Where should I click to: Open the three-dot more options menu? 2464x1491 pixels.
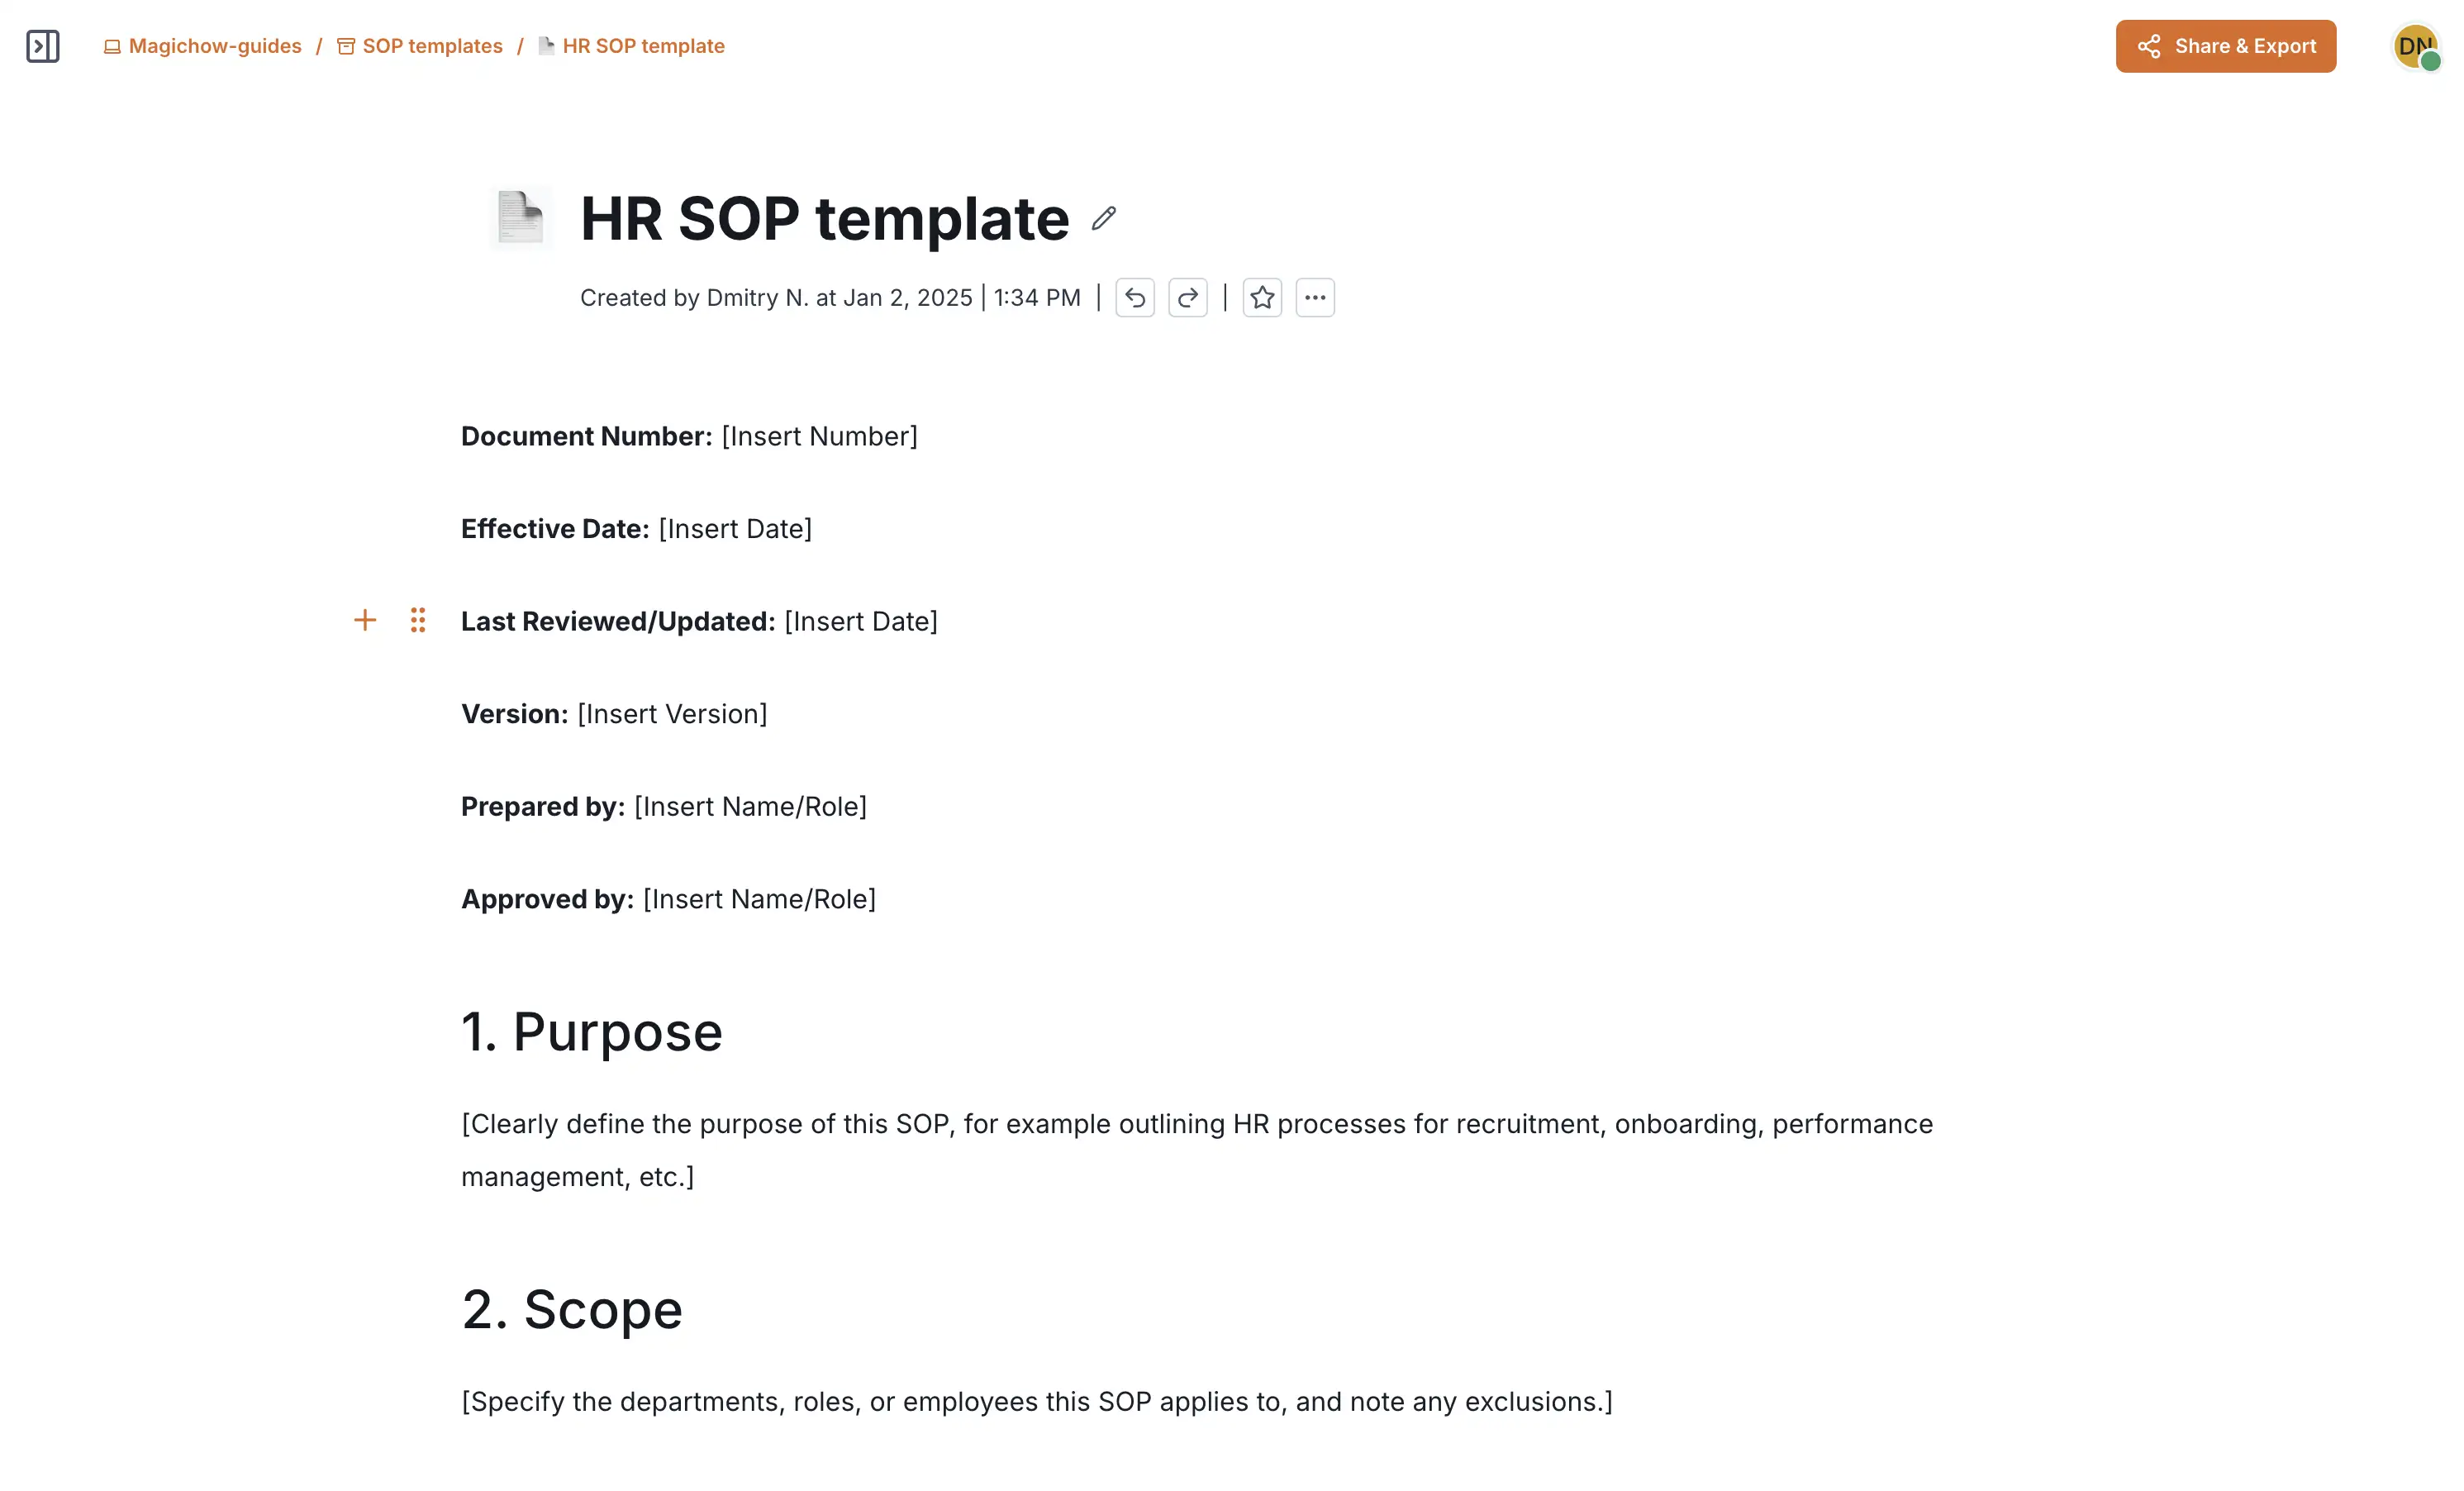1314,298
